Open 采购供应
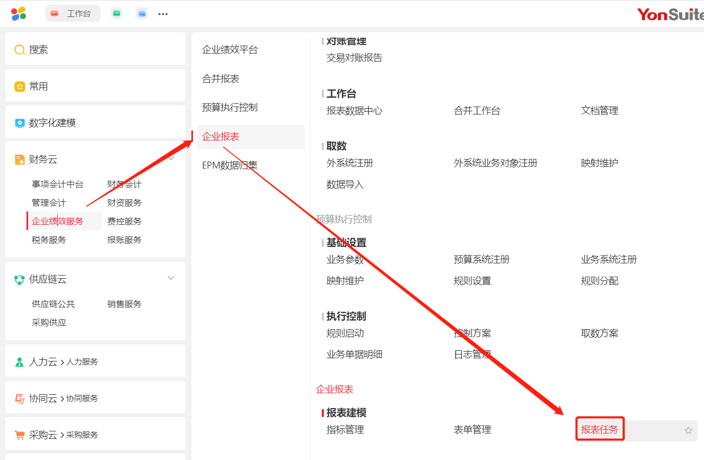 [49, 323]
